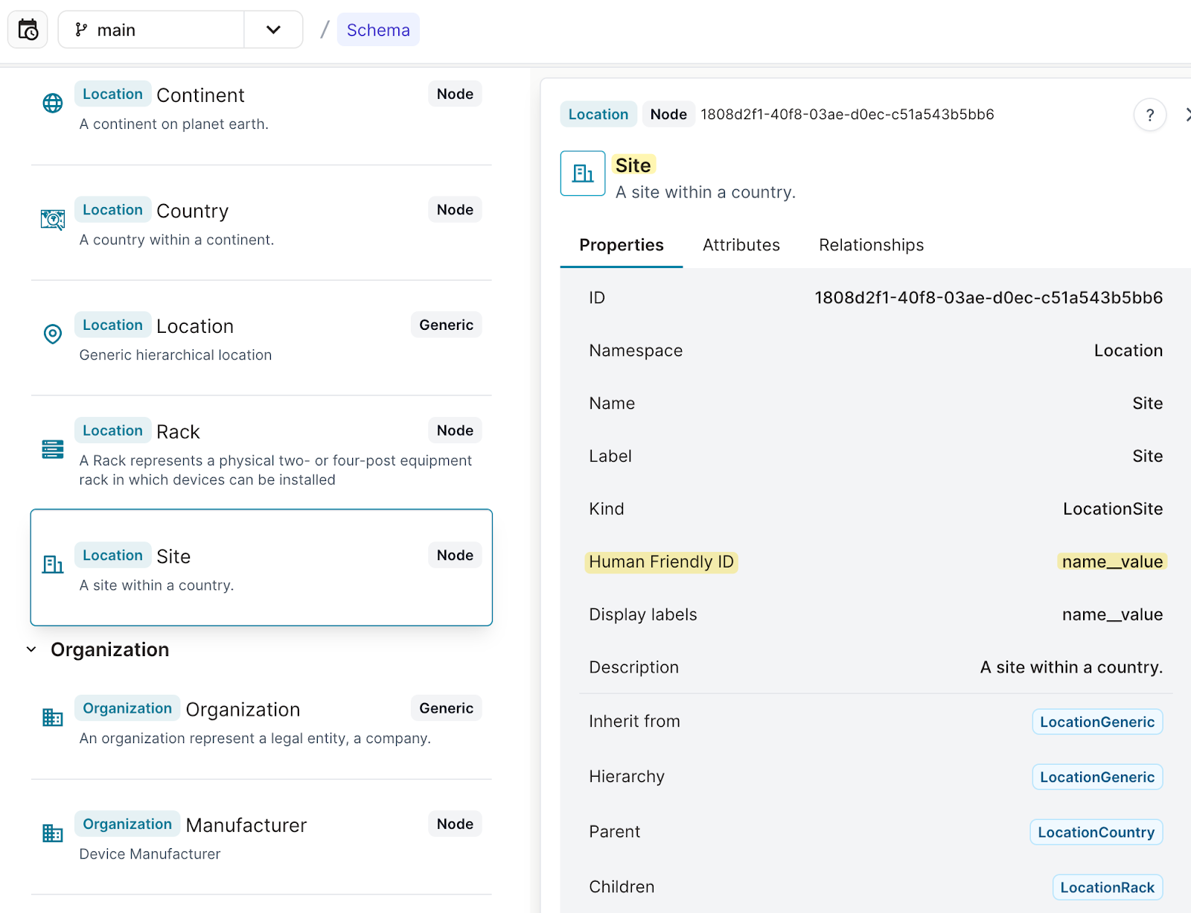Viewport: 1191px width, 913px height.
Task: Open the help question mark button
Action: pos(1150,115)
